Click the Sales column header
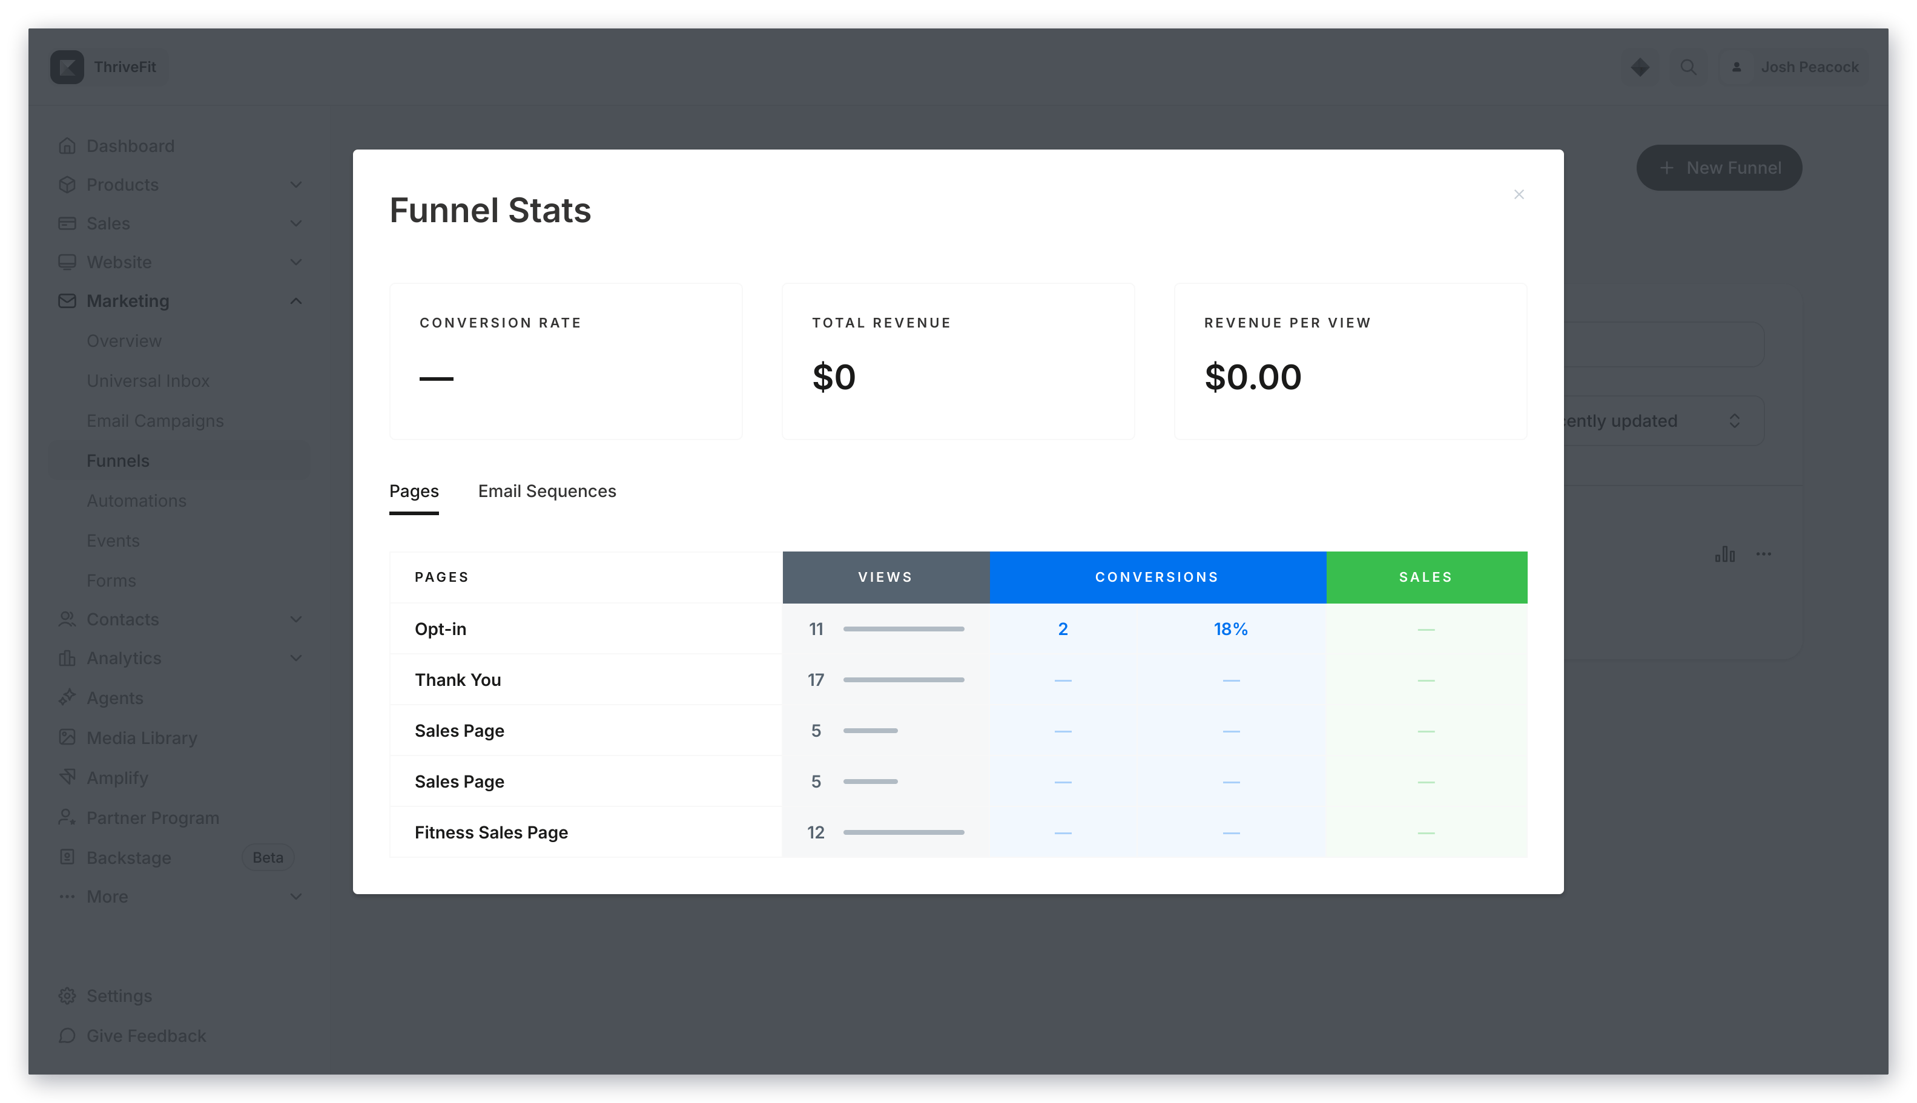Image resolution: width=1917 pixels, height=1103 pixels. coord(1426,578)
